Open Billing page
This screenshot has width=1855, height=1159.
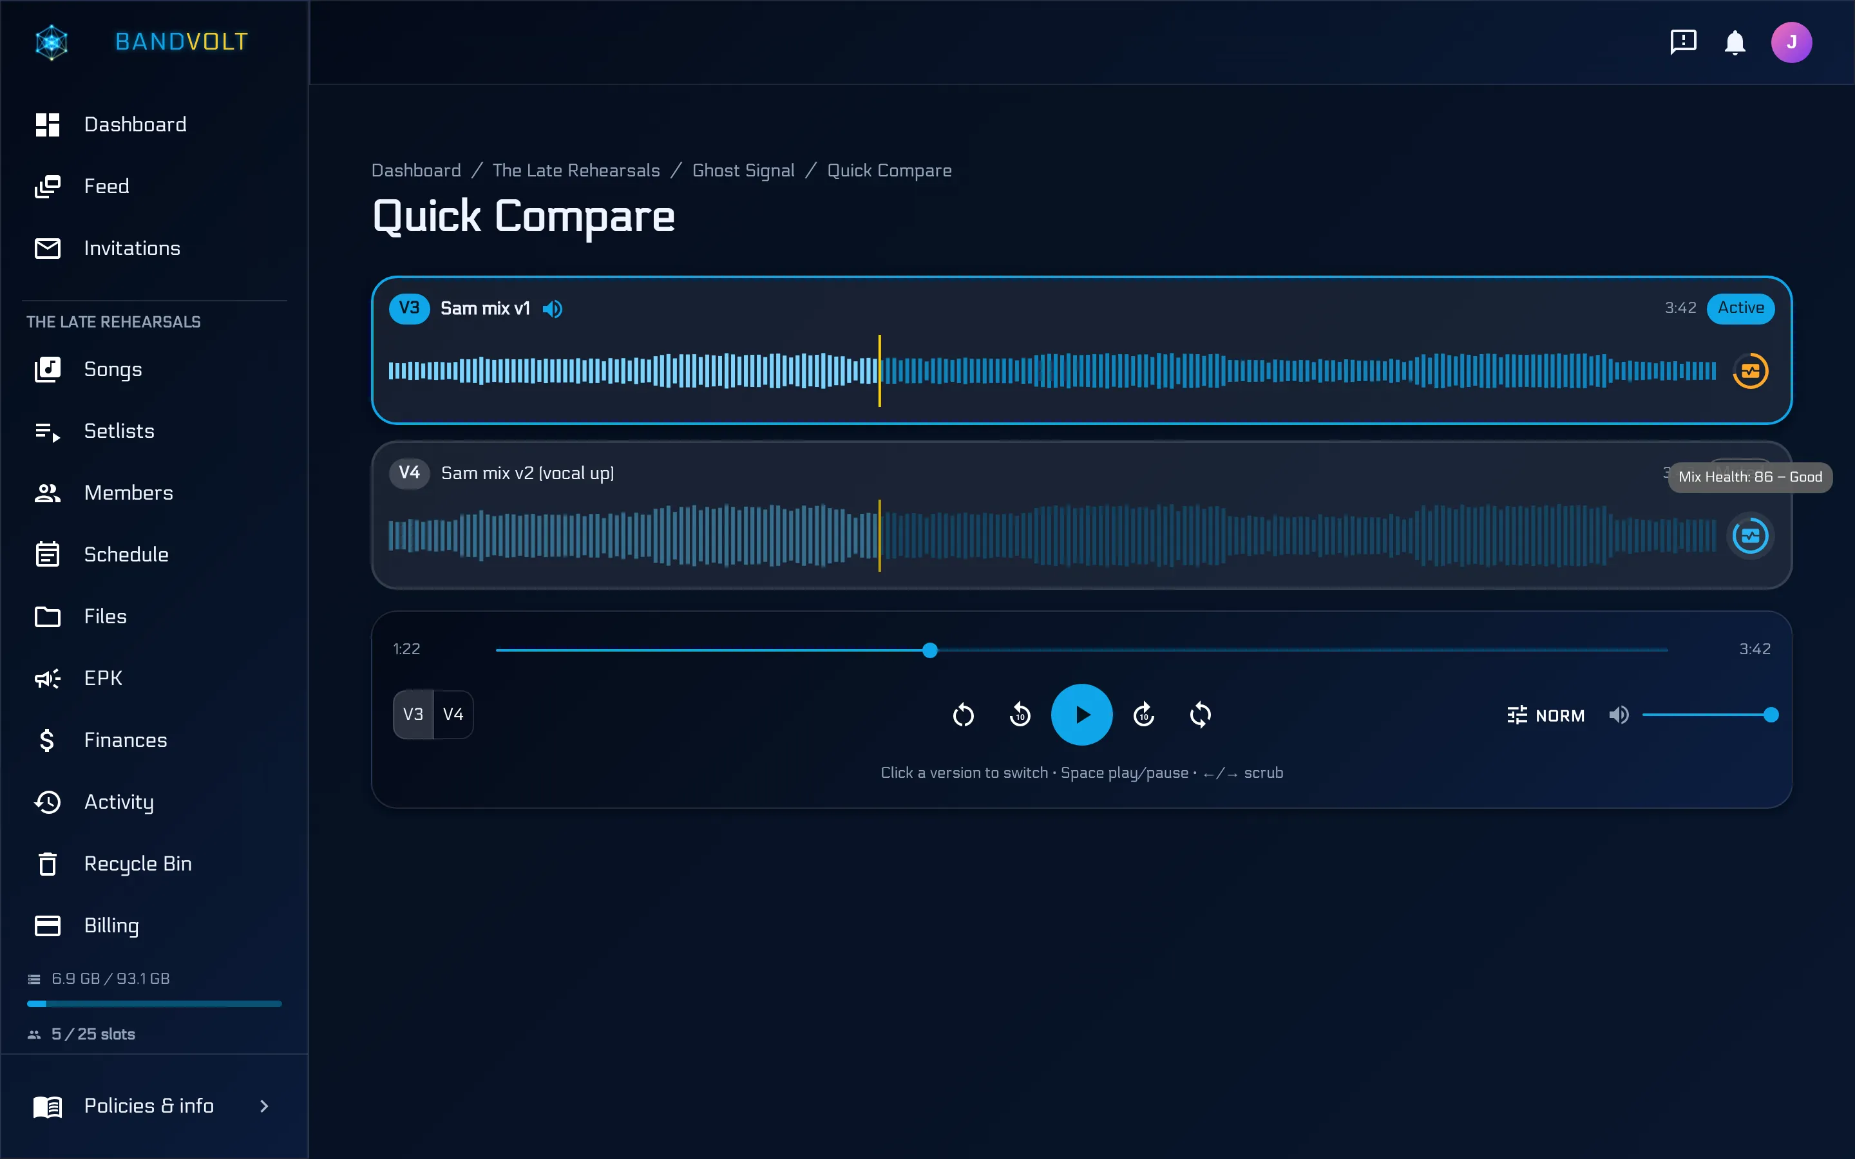click(154, 925)
